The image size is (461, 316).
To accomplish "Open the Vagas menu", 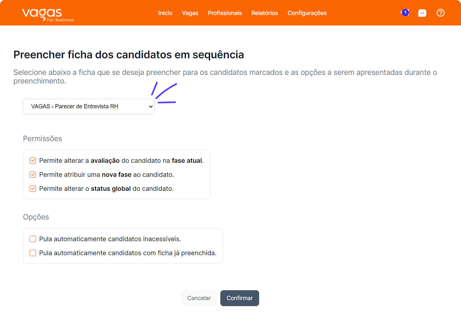I will pos(190,13).
